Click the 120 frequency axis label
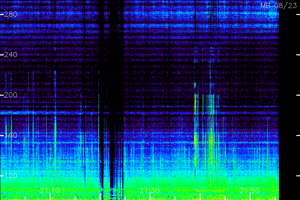The image size is (300, 200). 11,176
